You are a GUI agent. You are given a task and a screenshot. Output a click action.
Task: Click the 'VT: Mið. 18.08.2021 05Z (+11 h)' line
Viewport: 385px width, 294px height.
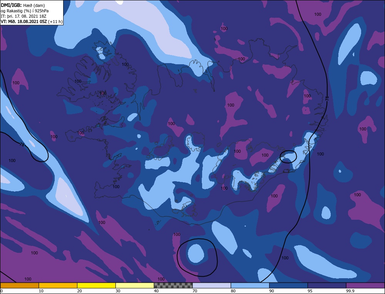pyautogui.click(x=32, y=22)
